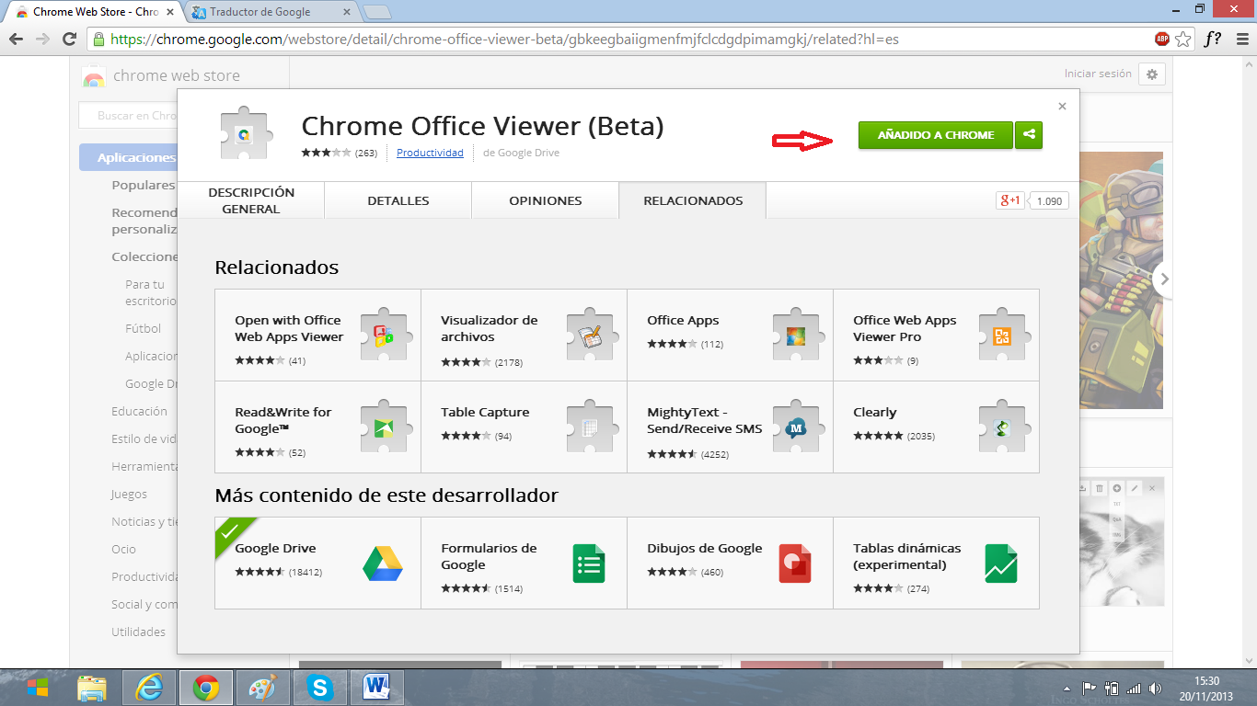Close the Chrome Office Viewer dialog
The width and height of the screenshot is (1257, 706).
(1062, 106)
